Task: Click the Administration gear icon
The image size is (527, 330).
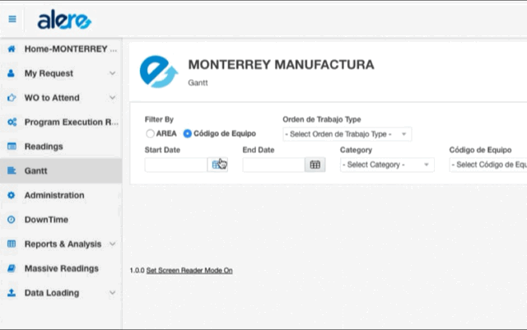Action: pyautogui.click(x=11, y=195)
